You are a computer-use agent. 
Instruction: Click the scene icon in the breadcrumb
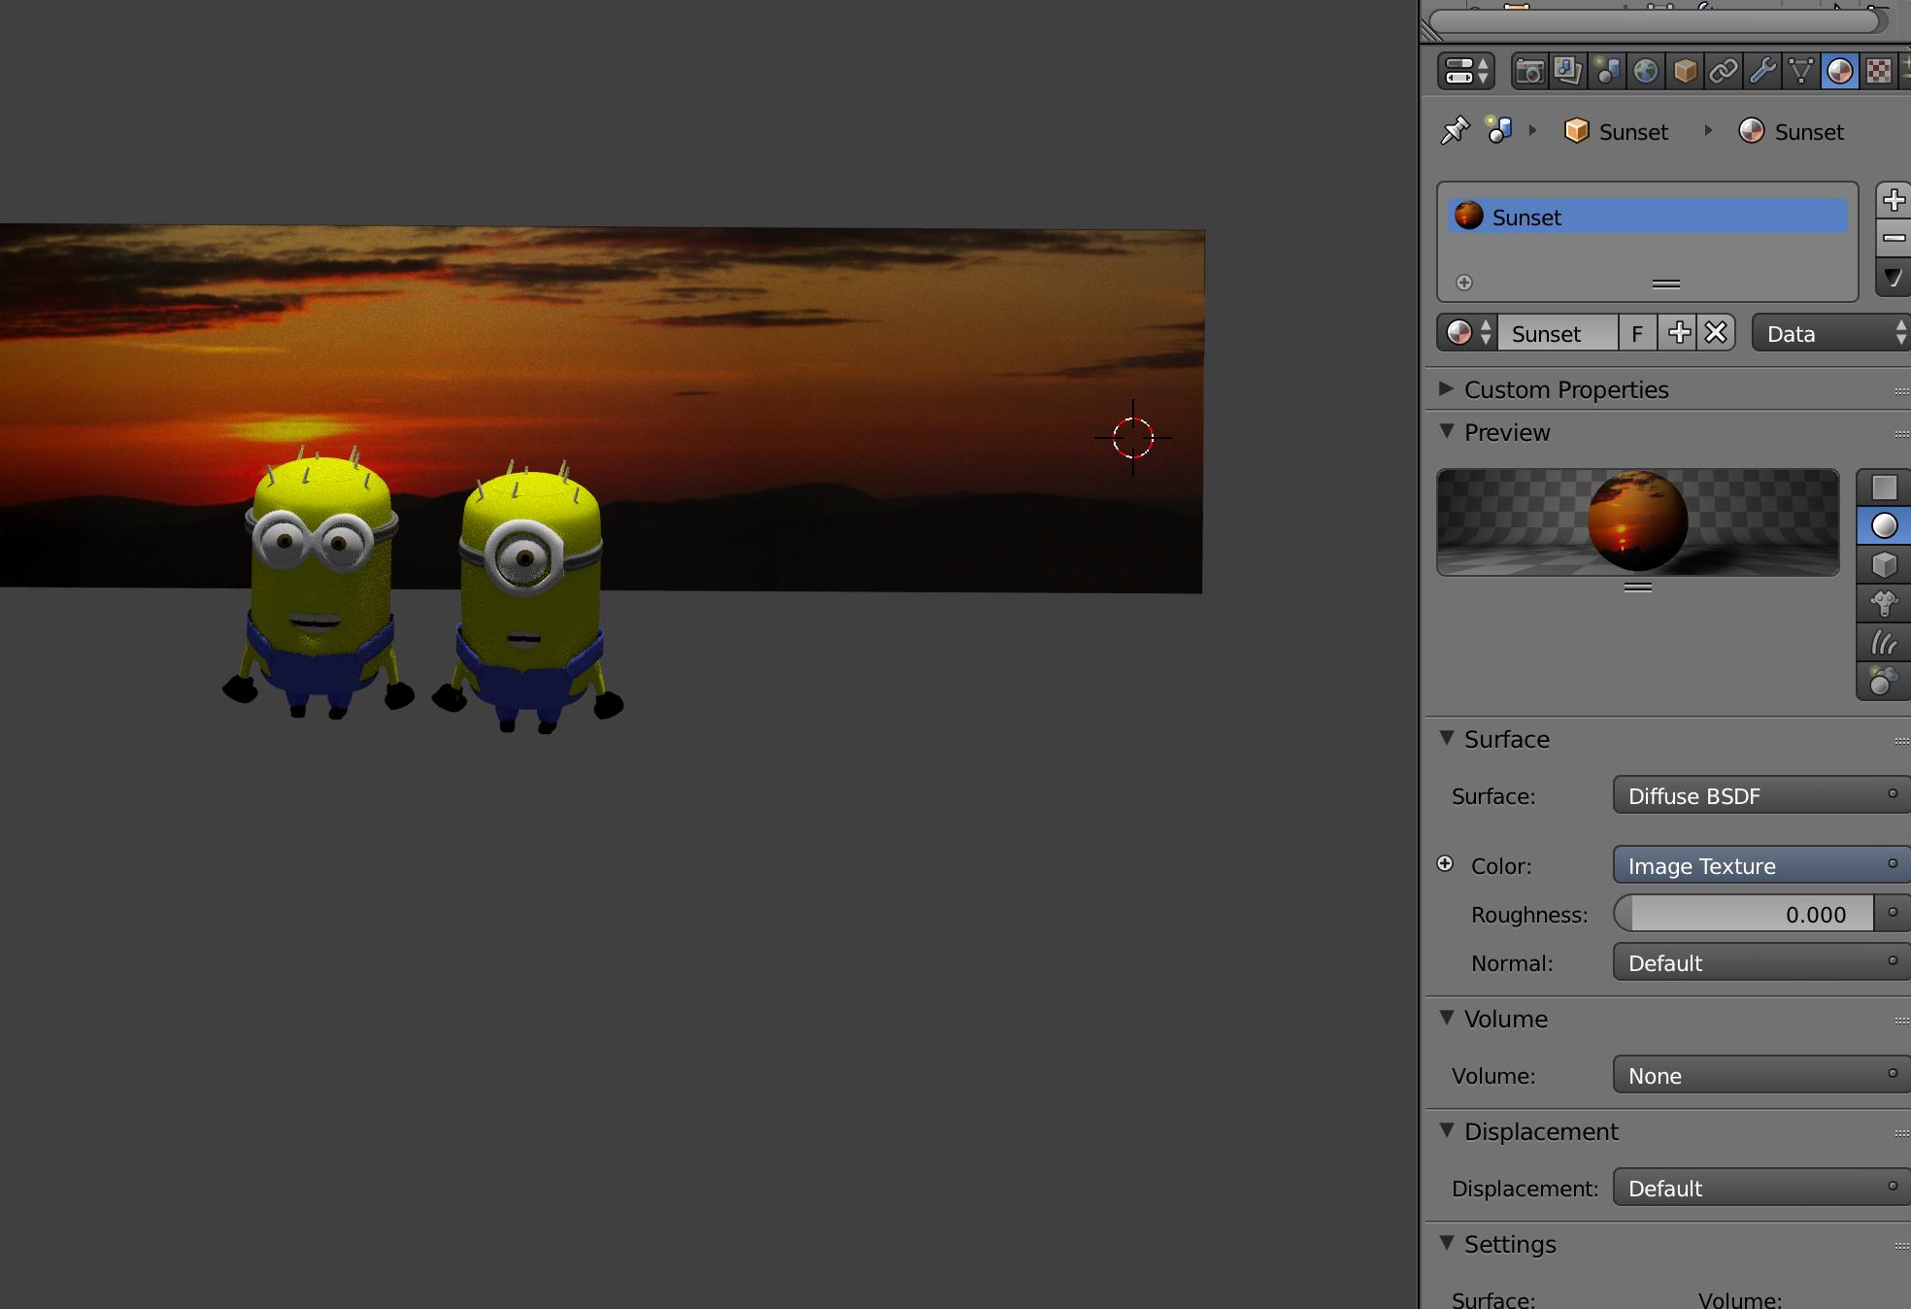1499,130
